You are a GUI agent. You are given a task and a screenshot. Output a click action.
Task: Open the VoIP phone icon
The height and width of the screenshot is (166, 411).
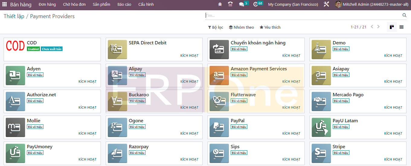[x=230, y=5]
